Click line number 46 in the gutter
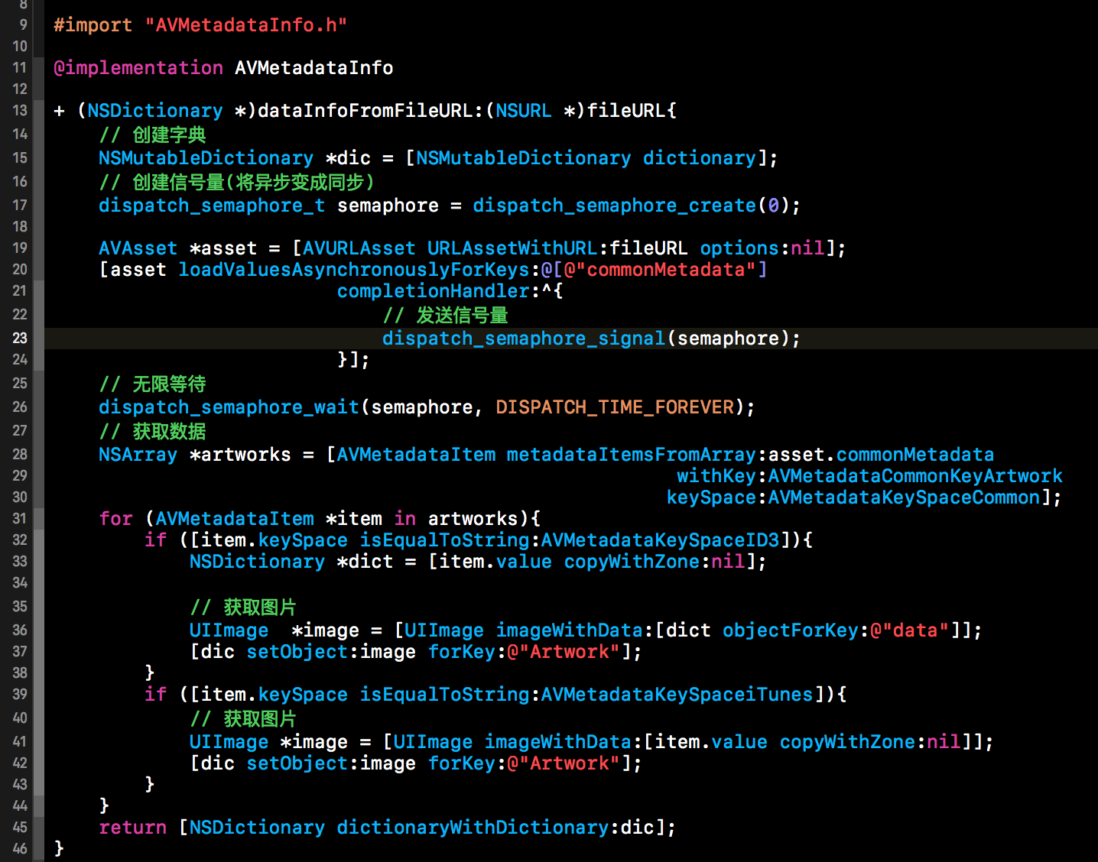 pyautogui.click(x=20, y=848)
